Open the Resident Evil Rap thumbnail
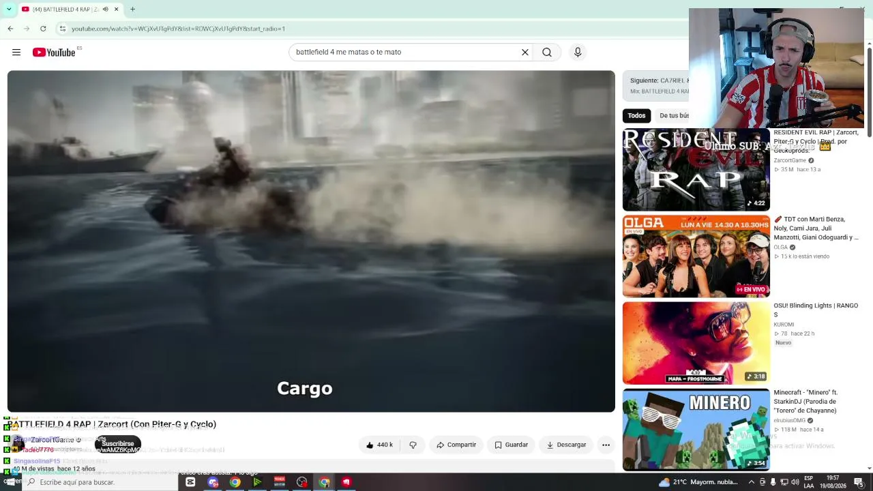This screenshot has width=873, height=491. click(696, 170)
